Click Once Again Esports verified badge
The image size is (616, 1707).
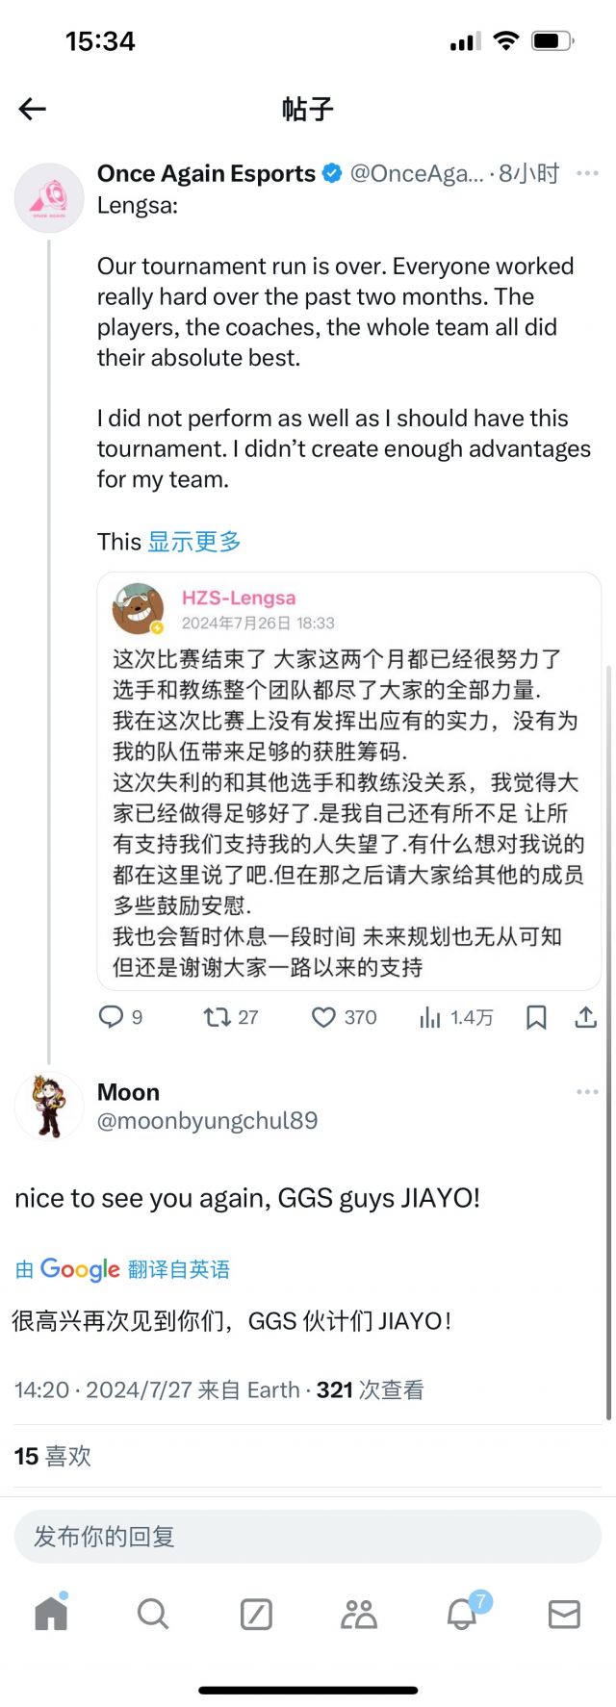[x=332, y=173]
